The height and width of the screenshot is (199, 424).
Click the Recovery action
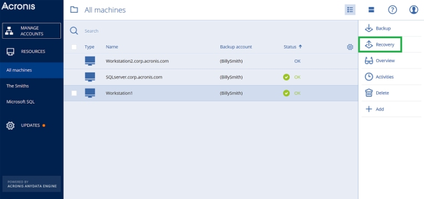pyautogui.click(x=385, y=45)
